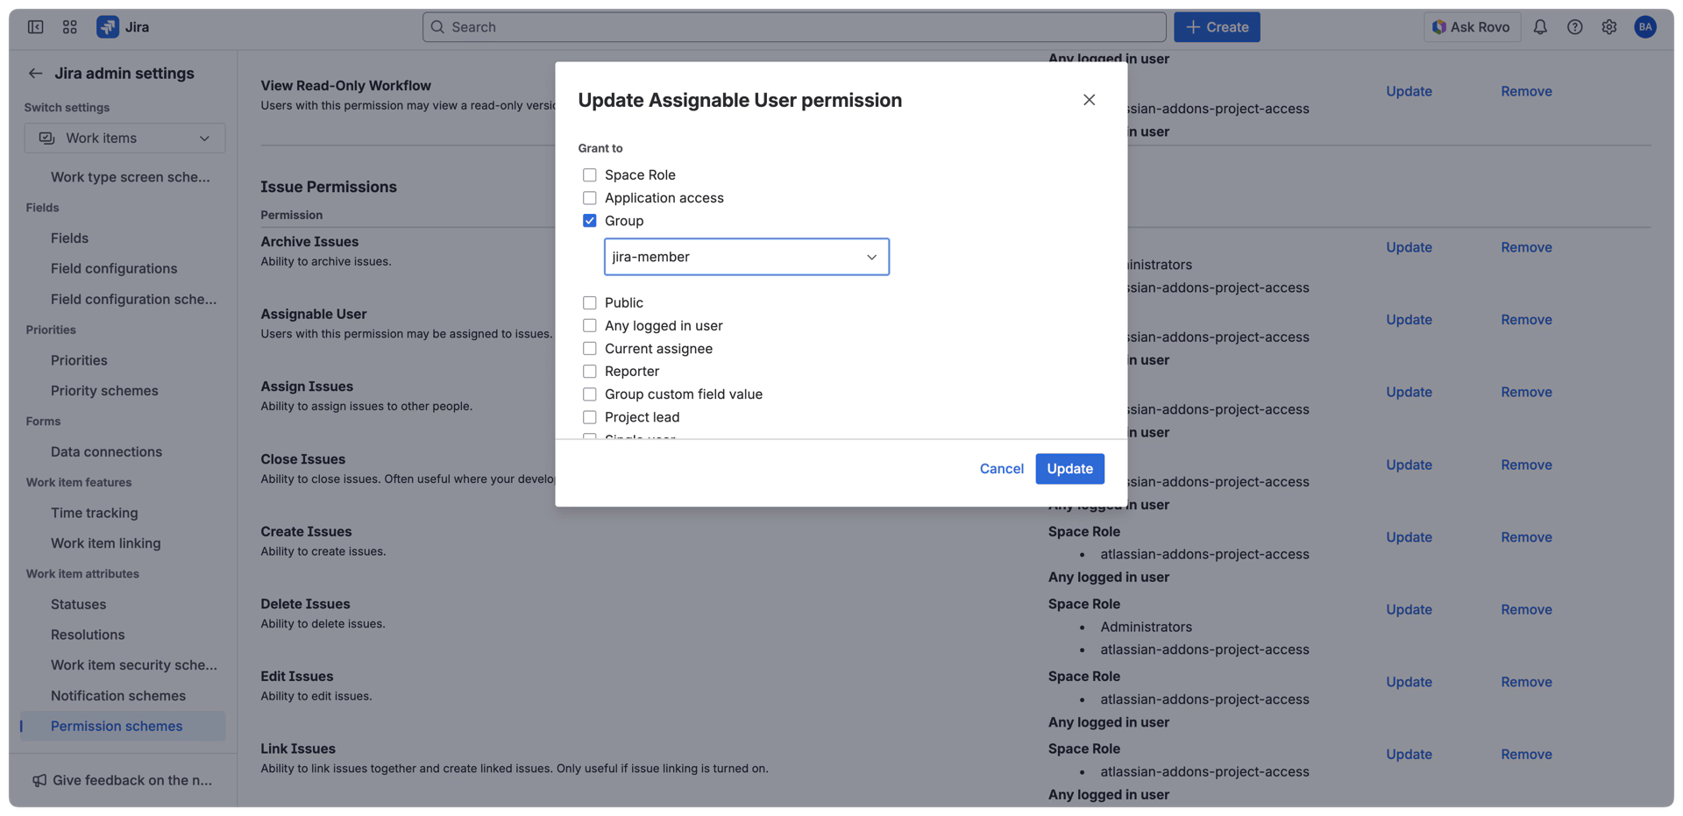This screenshot has height=816, width=1683.
Task: Enable the Space Role checkbox
Action: click(x=588, y=174)
